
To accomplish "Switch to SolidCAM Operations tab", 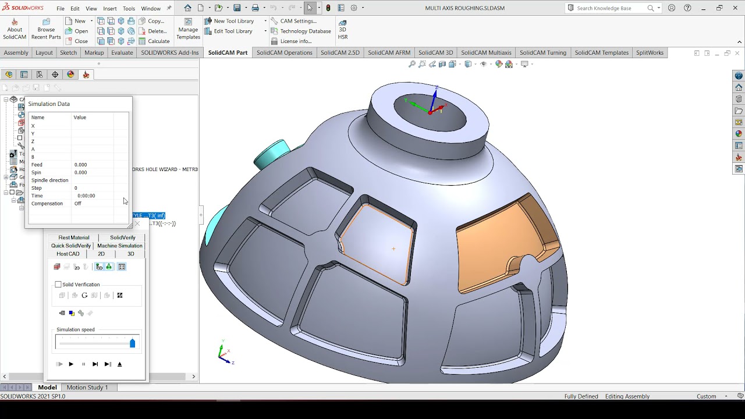I will tap(284, 52).
